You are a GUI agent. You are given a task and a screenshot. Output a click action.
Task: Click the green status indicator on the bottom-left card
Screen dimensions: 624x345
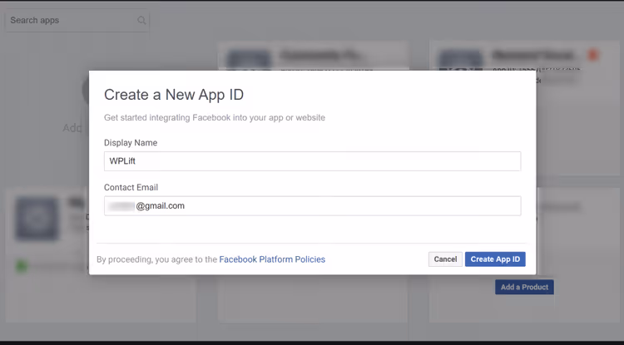click(21, 265)
